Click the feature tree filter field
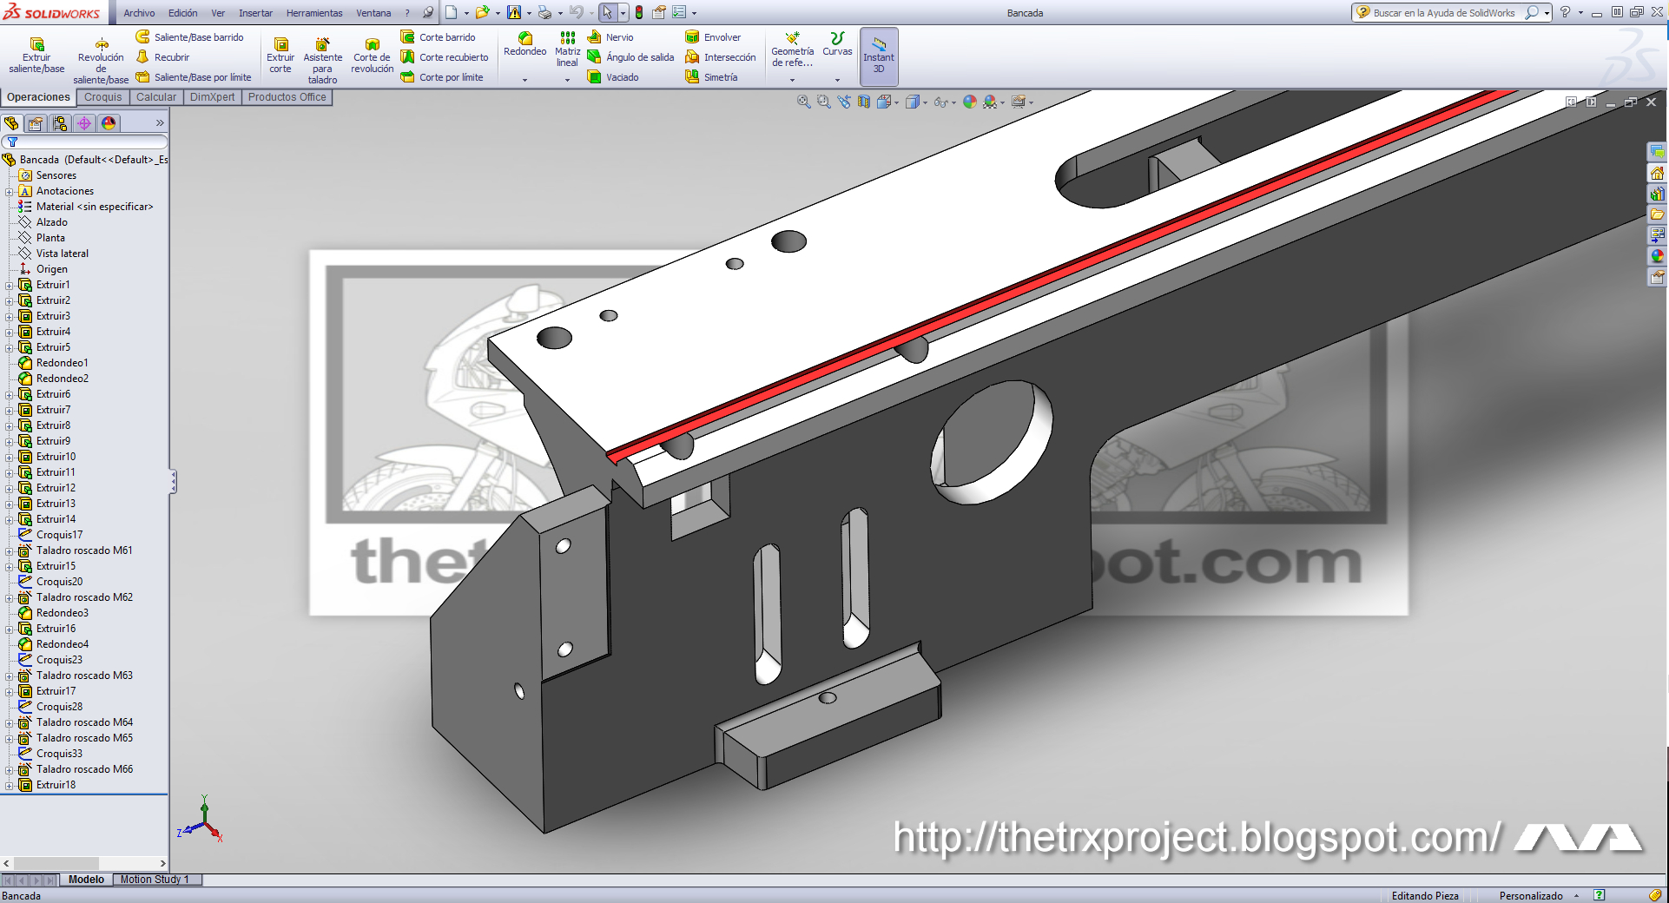 (84, 142)
